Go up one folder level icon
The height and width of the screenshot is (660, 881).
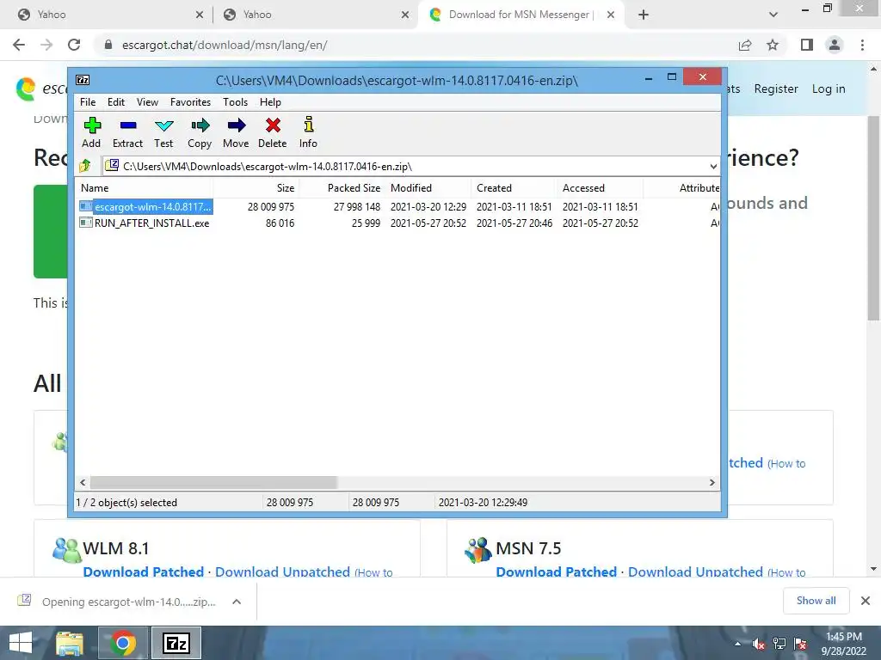click(85, 166)
